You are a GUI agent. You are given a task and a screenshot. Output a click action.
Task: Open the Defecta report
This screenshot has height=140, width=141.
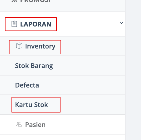click(x=27, y=85)
